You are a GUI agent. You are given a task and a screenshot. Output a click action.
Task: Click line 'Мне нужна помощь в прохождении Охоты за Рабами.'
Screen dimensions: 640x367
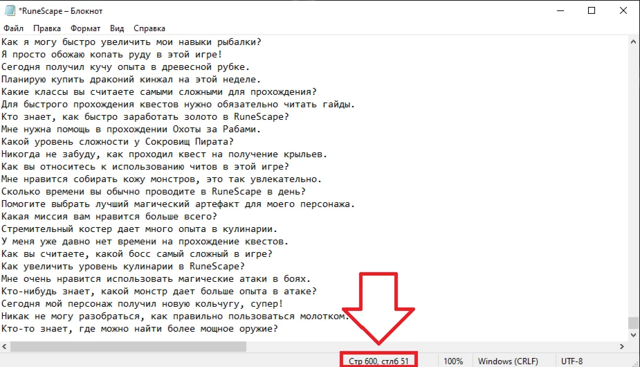[x=131, y=129]
